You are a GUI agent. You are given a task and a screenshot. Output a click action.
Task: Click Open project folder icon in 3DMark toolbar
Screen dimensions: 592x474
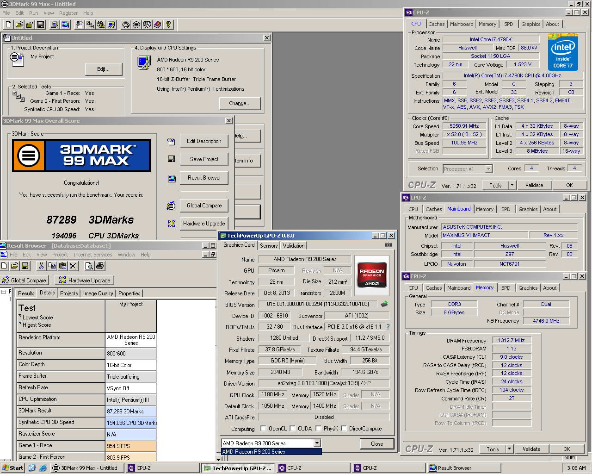[x=19, y=25]
